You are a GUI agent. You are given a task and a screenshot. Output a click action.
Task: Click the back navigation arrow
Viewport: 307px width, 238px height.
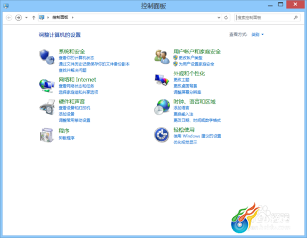click(x=9, y=18)
